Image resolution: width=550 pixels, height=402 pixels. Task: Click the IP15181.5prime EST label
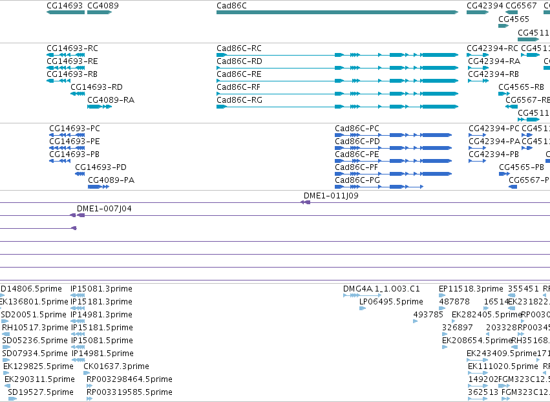(102, 328)
